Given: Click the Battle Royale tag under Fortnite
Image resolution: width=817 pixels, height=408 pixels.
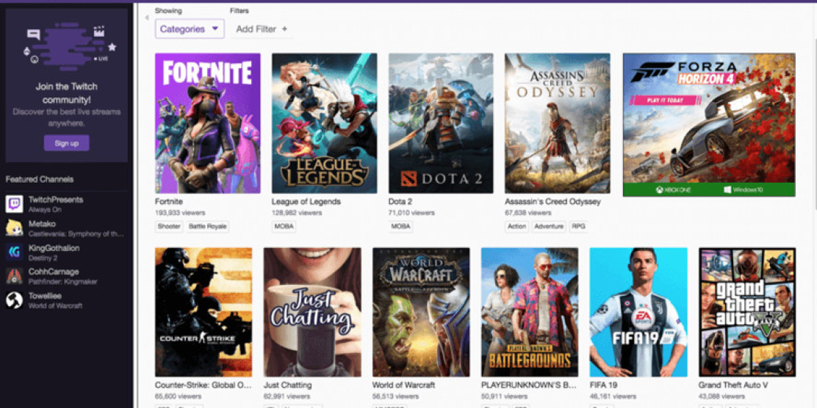Looking at the screenshot, I should point(208,226).
